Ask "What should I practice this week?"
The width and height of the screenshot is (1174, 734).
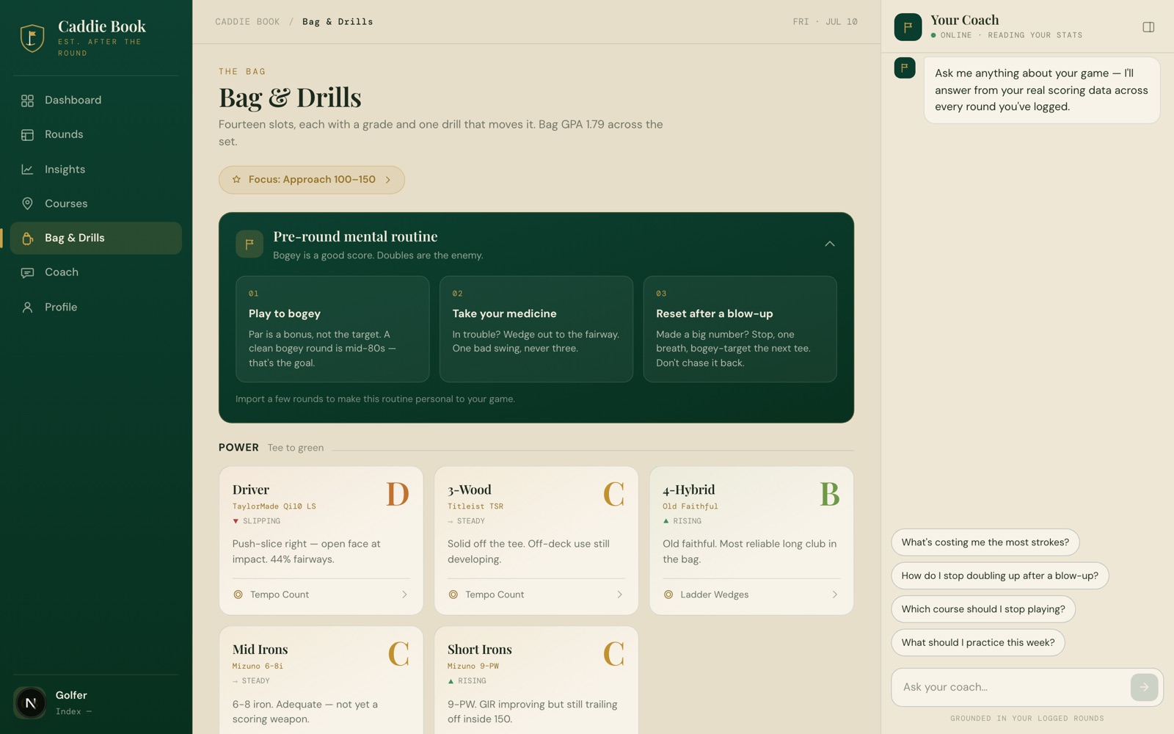(977, 642)
